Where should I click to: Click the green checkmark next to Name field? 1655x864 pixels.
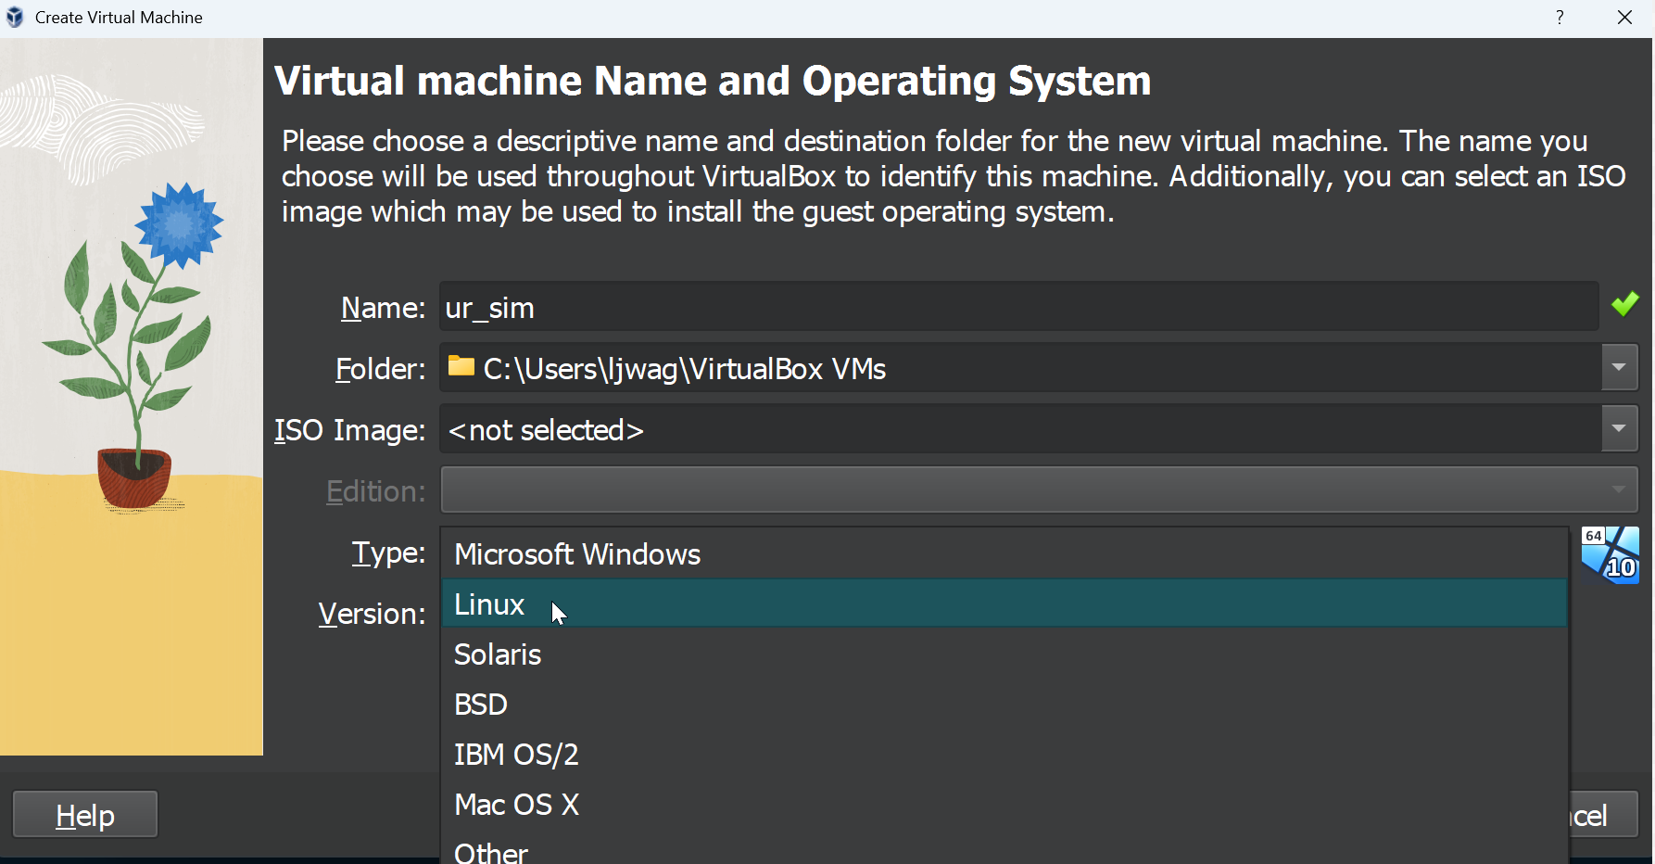click(1624, 304)
